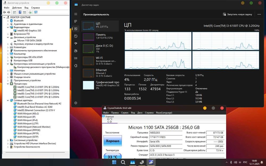Click Запустить новую задачу button
Viewport: 266px width, 166px height.
(238, 14)
